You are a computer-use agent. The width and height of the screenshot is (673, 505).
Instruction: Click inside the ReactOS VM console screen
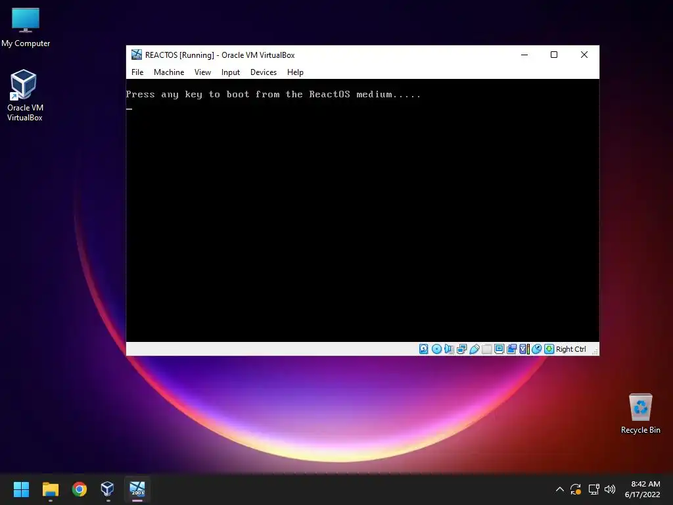(x=362, y=210)
